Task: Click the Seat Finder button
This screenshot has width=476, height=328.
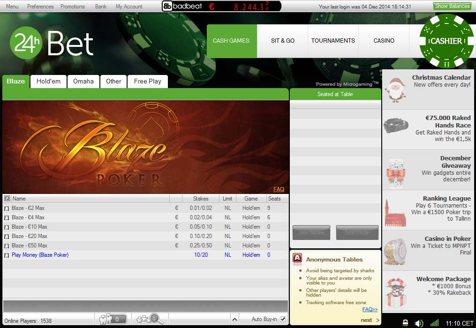Action: click(357, 233)
